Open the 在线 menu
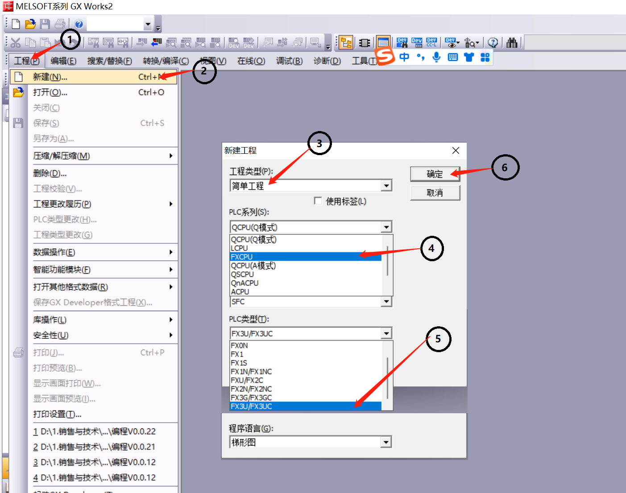Image resolution: width=626 pixels, height=493 pixels. pyautogui.click(x=251, y=61)
